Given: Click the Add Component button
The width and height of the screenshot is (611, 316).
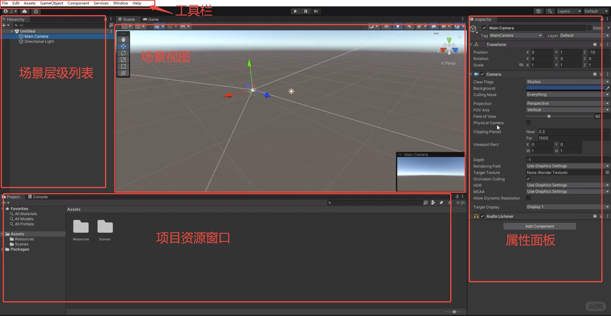Looking at the screenshot, I should [540, 226].
